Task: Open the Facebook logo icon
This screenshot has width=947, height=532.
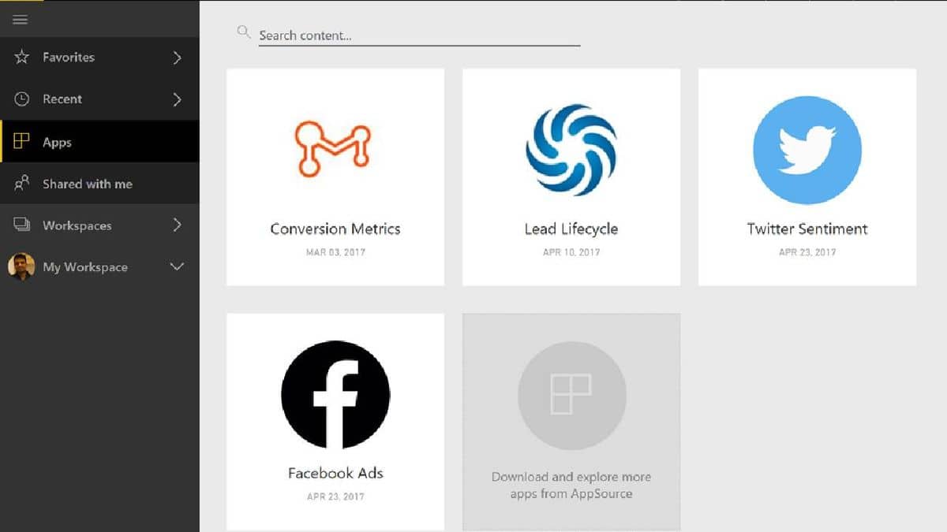Action: (x=335, y=395)
